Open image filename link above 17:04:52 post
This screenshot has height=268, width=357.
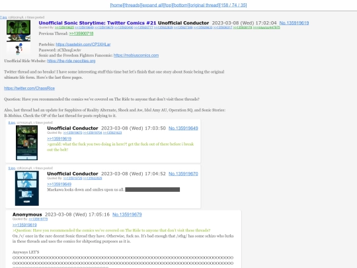(x=12, y=168)
